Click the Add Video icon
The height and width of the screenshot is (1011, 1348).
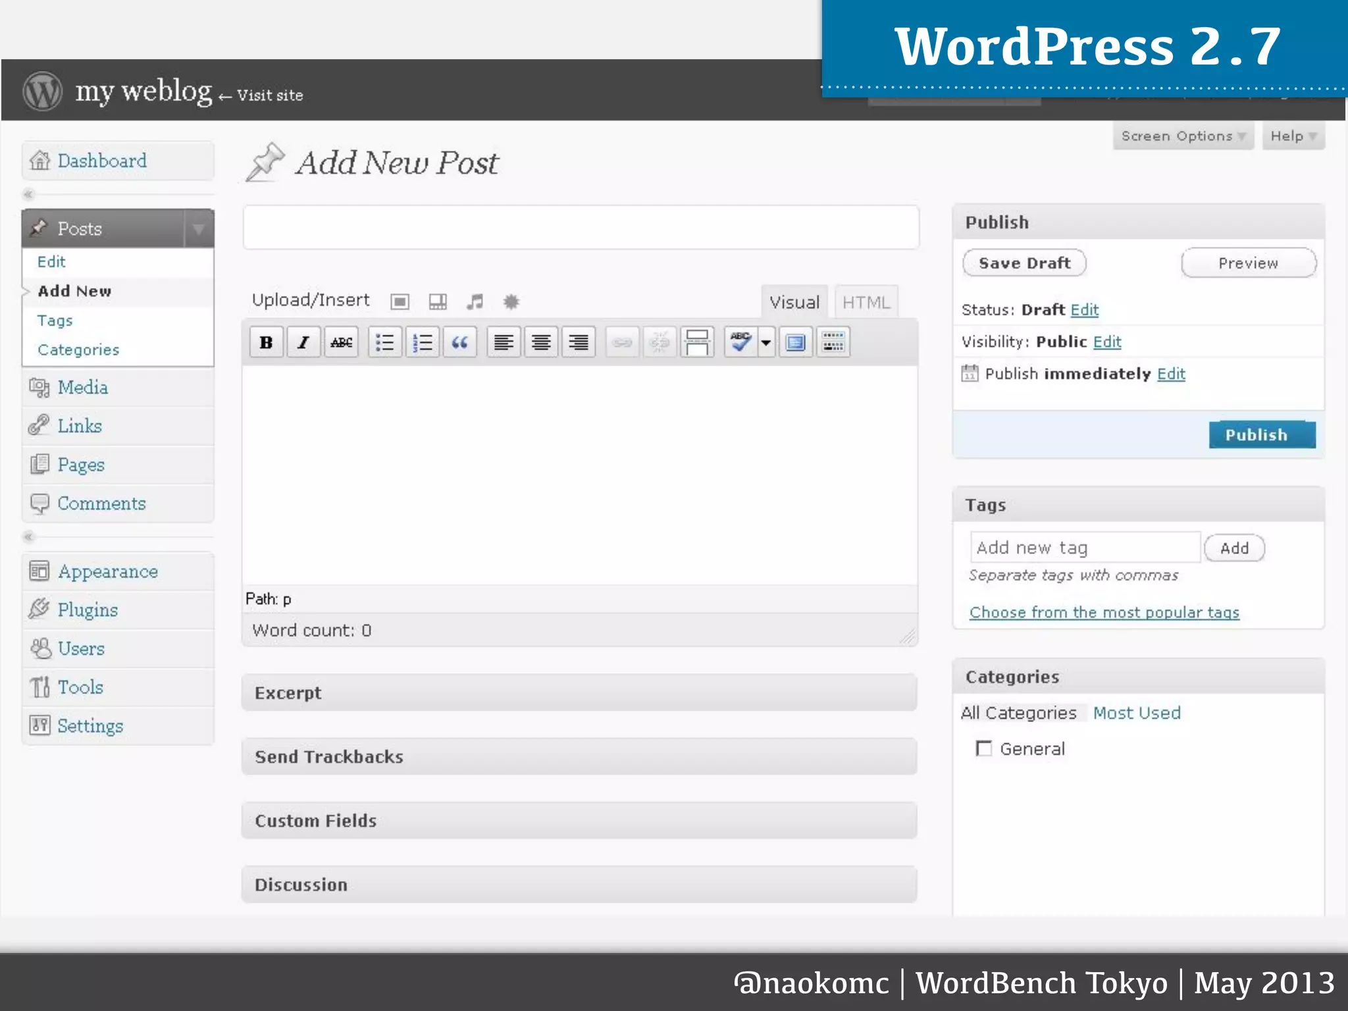[x=438, y=301]
